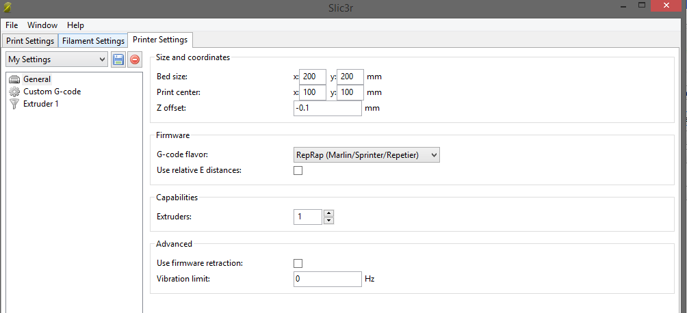Decrease the Extruders count with down arrow

328,220
